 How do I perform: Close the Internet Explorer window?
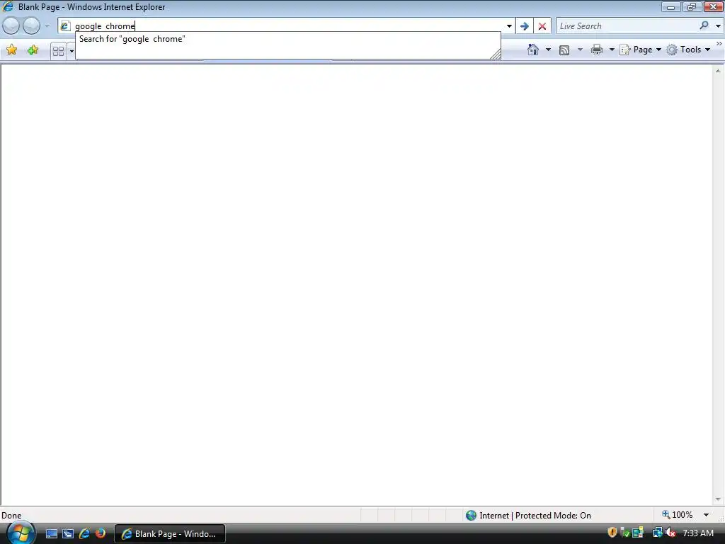(714, 6)
